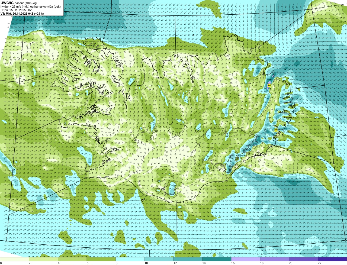This screenshot has width=347, height=265.
Task: Click the legend scale label '0'
Action: tap(1, 263)
